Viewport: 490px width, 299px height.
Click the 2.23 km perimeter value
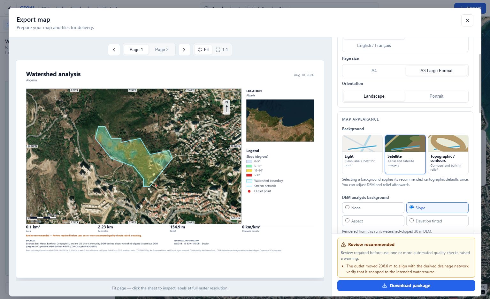(x=105, y=227)
